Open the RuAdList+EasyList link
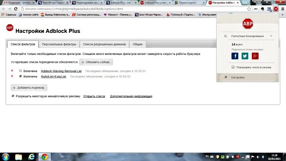Image resolution: width=286 pixels, height=161 pixels. tap(53, 76)
